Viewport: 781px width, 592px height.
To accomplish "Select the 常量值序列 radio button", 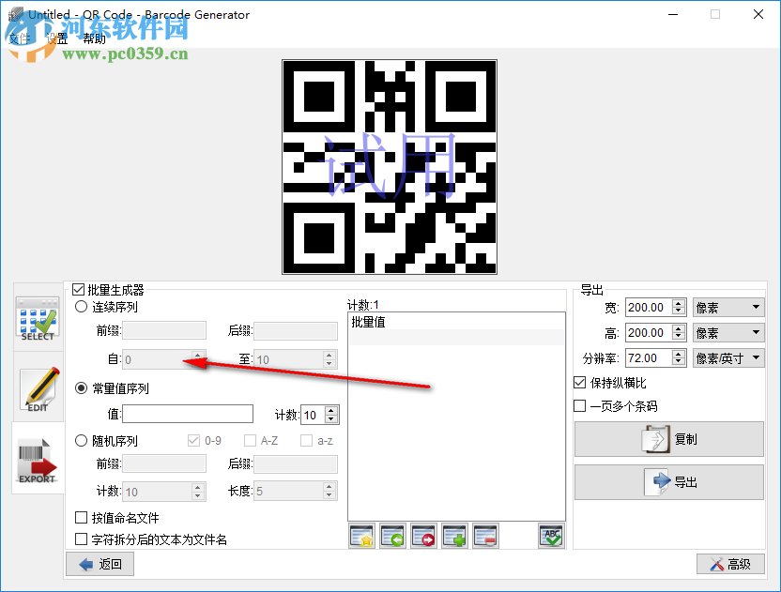I will (80, 388).
